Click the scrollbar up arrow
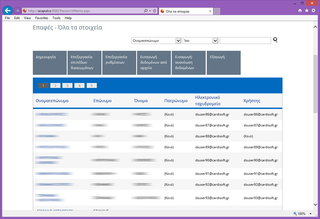This screenshot has height=219, width=320. click(316, 27)
